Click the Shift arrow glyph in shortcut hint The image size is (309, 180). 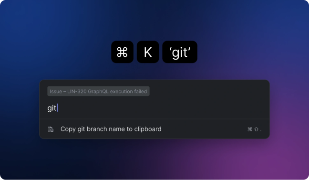coord(256,129)
